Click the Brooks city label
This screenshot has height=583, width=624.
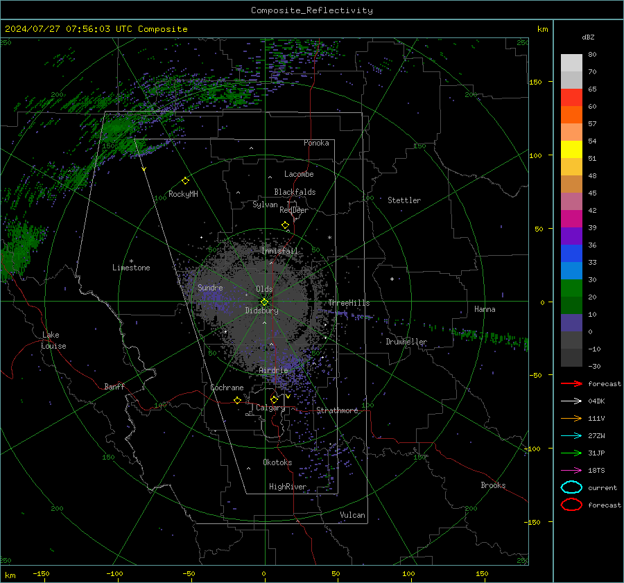493,485
